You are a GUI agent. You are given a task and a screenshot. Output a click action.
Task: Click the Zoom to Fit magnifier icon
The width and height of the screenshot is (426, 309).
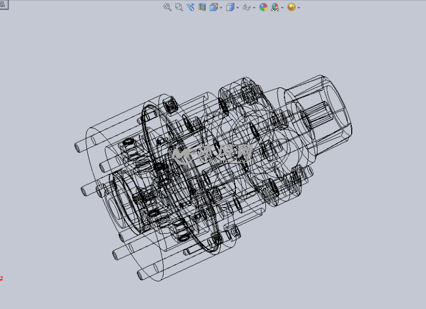point(167,7)
